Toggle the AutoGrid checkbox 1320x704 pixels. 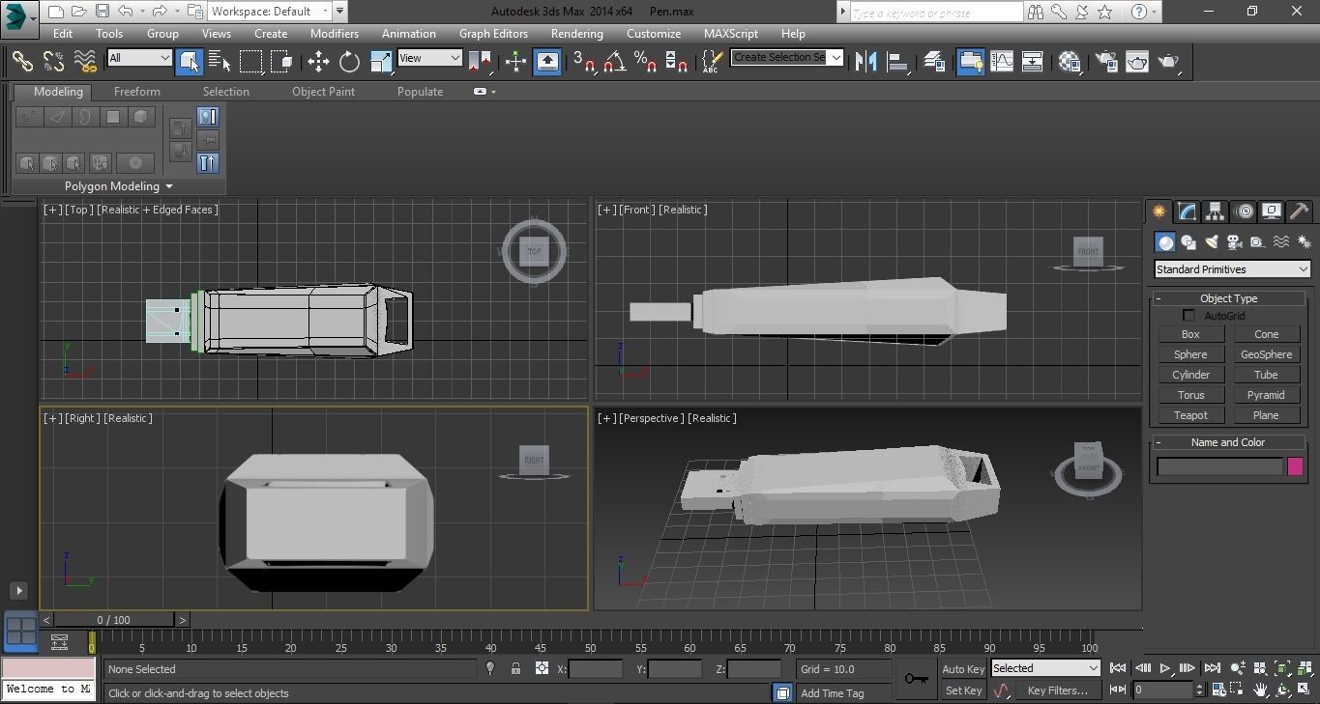coord(1189,316)
